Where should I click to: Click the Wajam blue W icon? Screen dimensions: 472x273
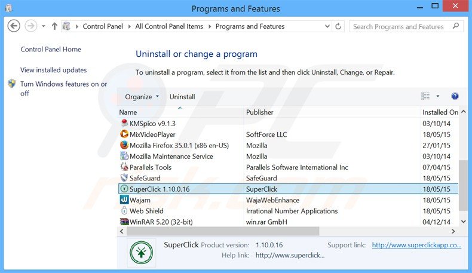[x=124, y=200]
